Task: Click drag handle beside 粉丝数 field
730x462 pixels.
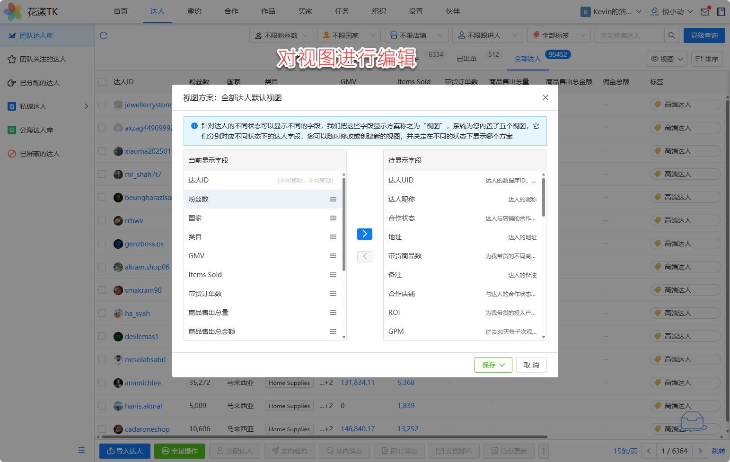Action: 333,199
